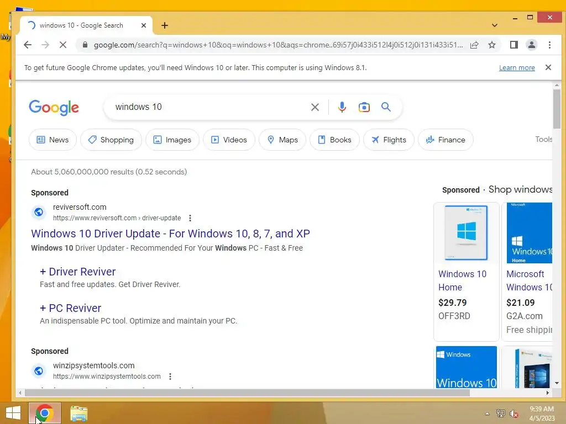Open the Driver Reviver sitelink

77,272
